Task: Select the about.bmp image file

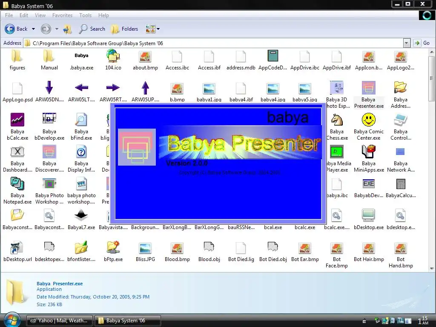Action: point(145,57)
